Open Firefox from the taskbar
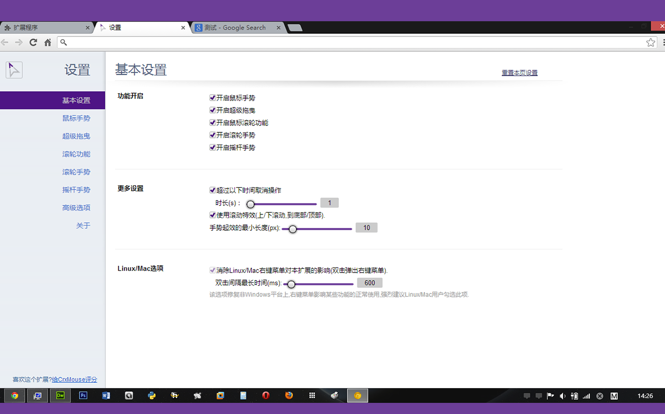Image resolution: width=665 pixels, height=414 pixels. [289, 395]
